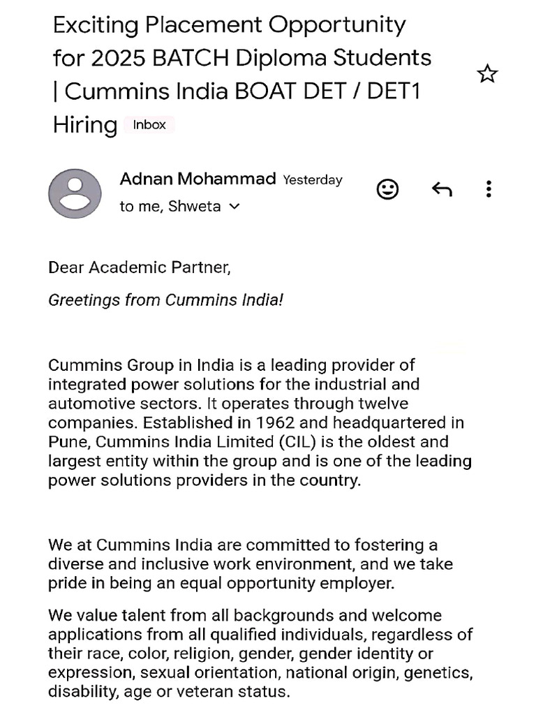Tap the Inbox label tag
The width and height of the screenshot is (536, 715).
(x=149, y=125)
